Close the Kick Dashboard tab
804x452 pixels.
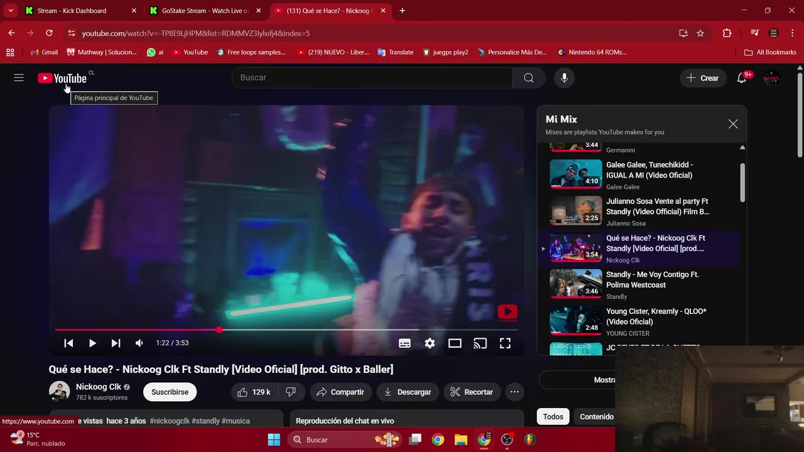(134, 11)
